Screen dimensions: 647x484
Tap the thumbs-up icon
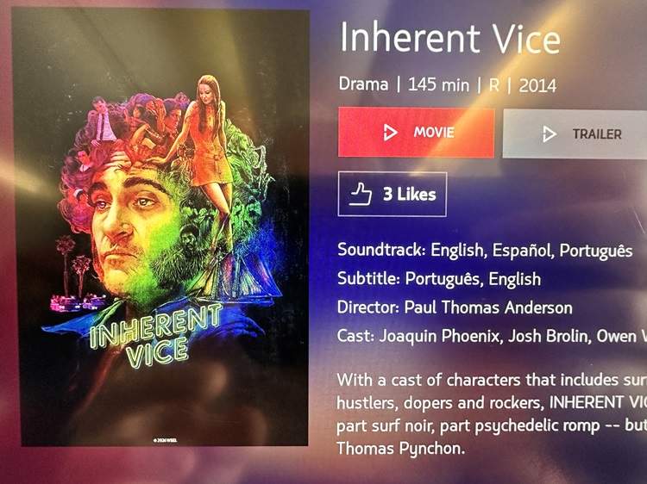(x=361, y=195)
